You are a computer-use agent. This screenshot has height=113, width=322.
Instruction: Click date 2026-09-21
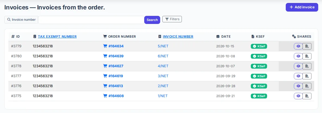[225, 96]
